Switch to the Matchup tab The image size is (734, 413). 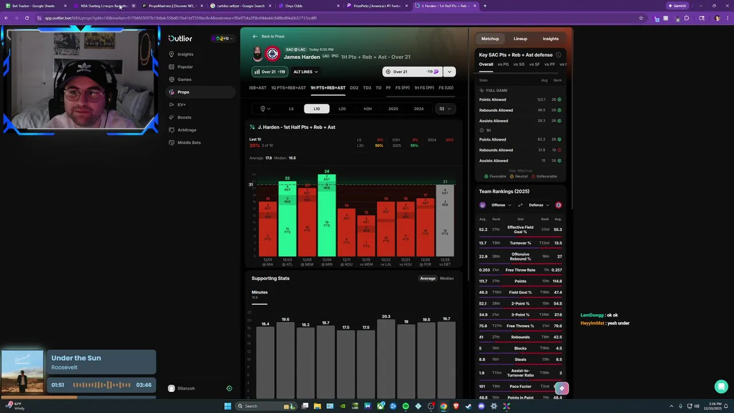point(490,38)
